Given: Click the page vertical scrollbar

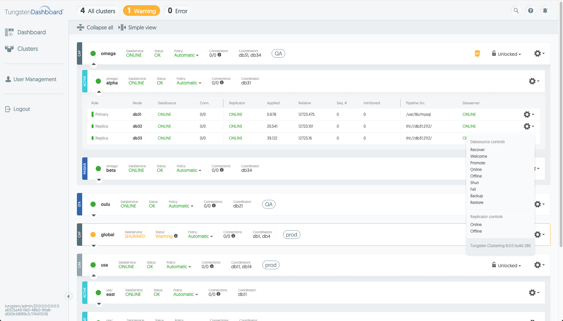Looking at the screenshot, I should tap(561, 125).
